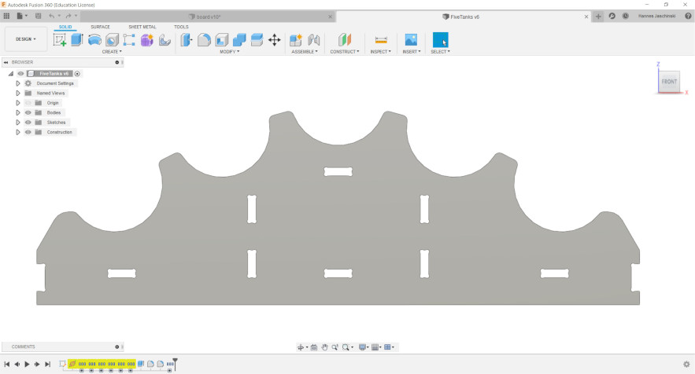Hide the Construction folder
Viewport: 695px width, 374px height.
(x=28, y=132)
